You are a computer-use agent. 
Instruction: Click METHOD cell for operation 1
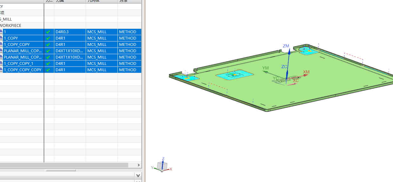coord(130,32)
